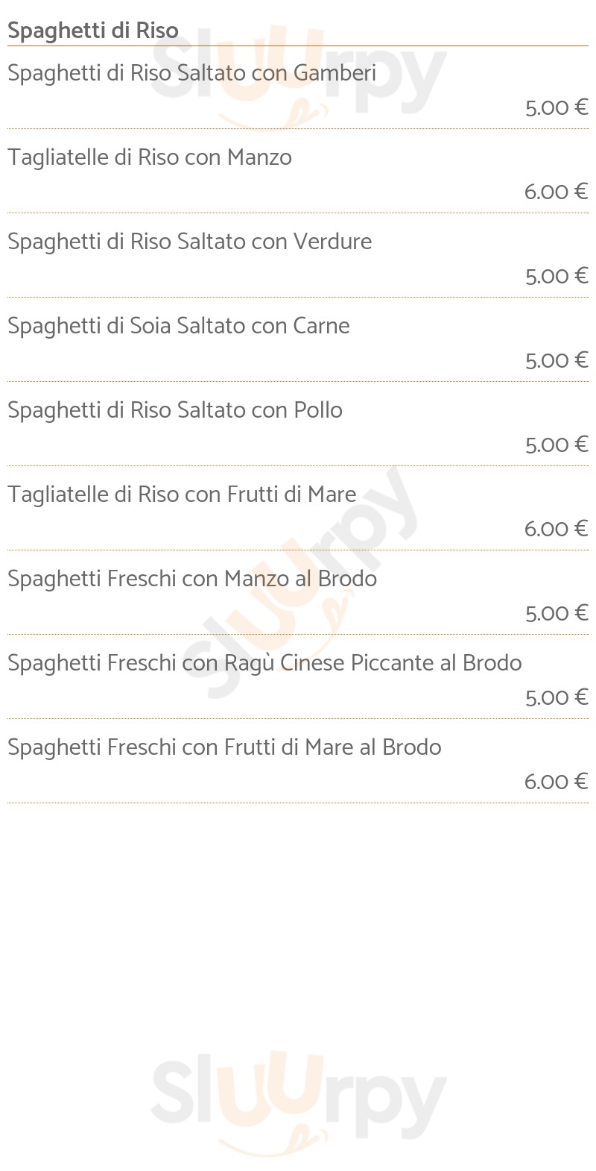The image size is (596, 1171).
Task: Click the 6.00 € price of Tagliatelle Frutti di Mare
Action: point(557,529)
